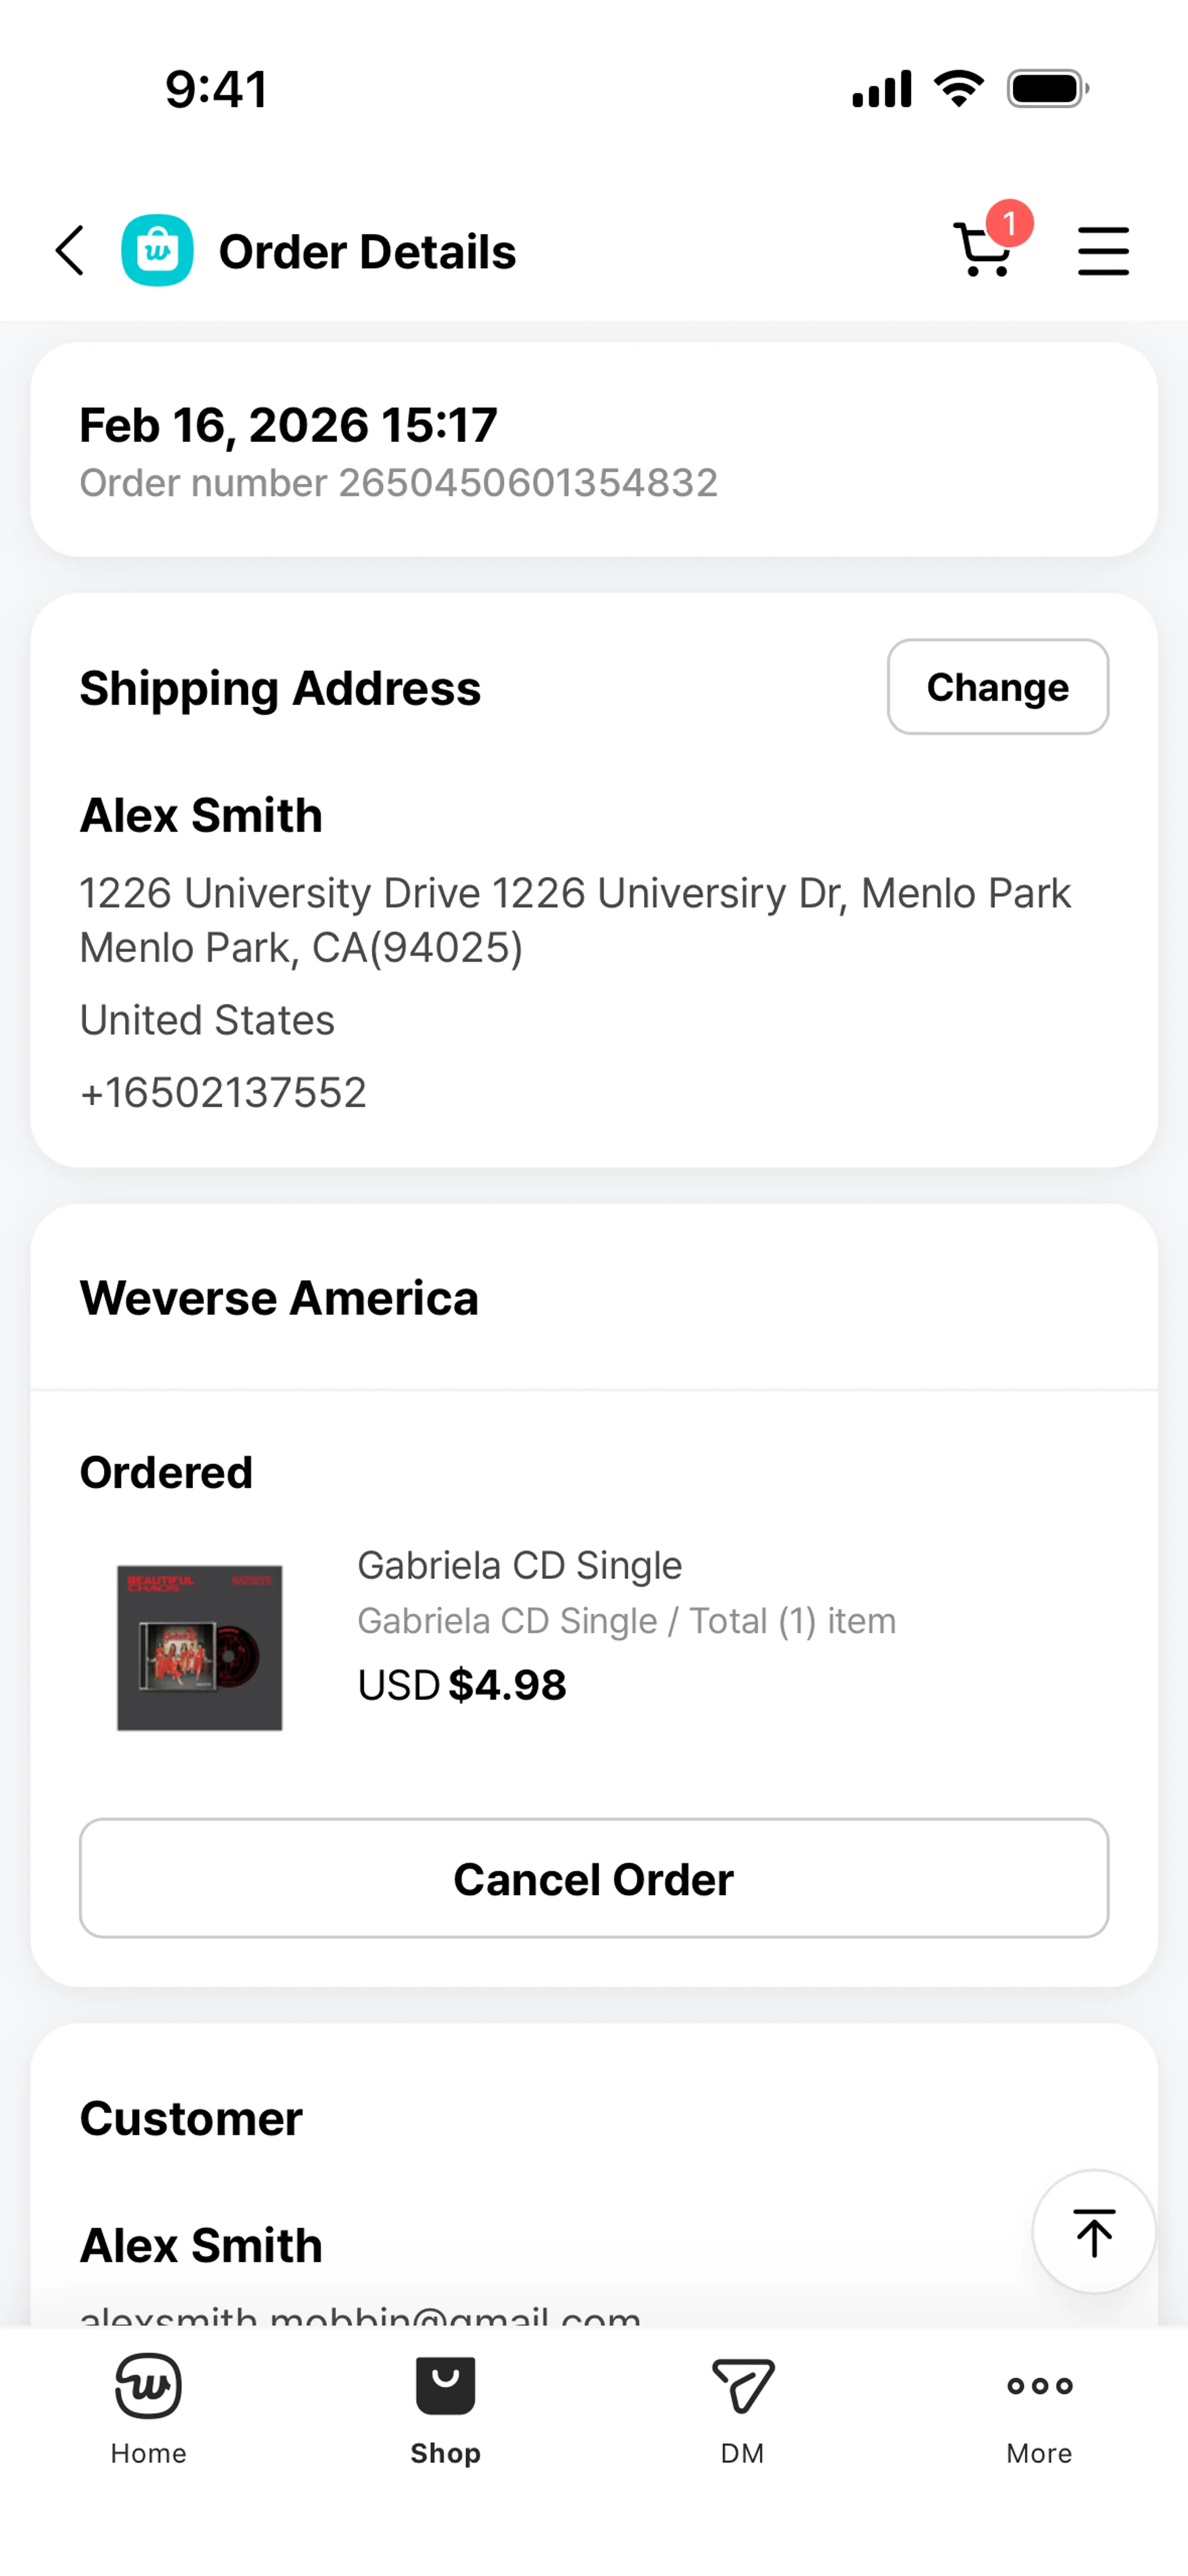Tap the phone number +16502137552
1188x2576 pixels.
(x=223, y=1092)
